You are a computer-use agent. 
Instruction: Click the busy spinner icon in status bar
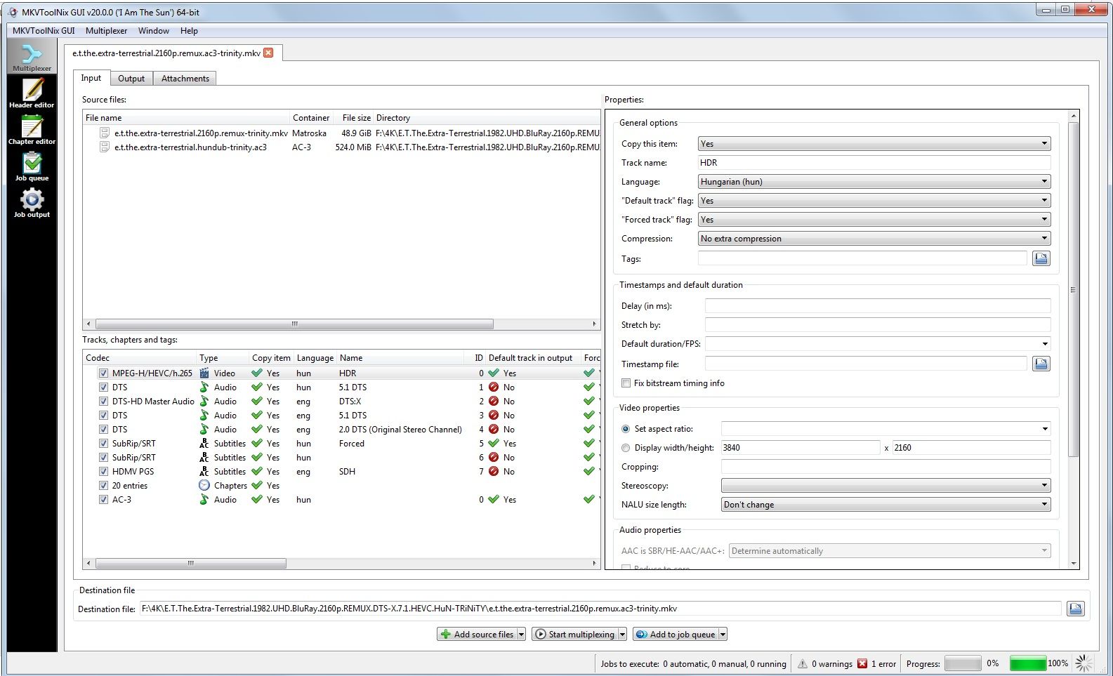(1084, 663)
